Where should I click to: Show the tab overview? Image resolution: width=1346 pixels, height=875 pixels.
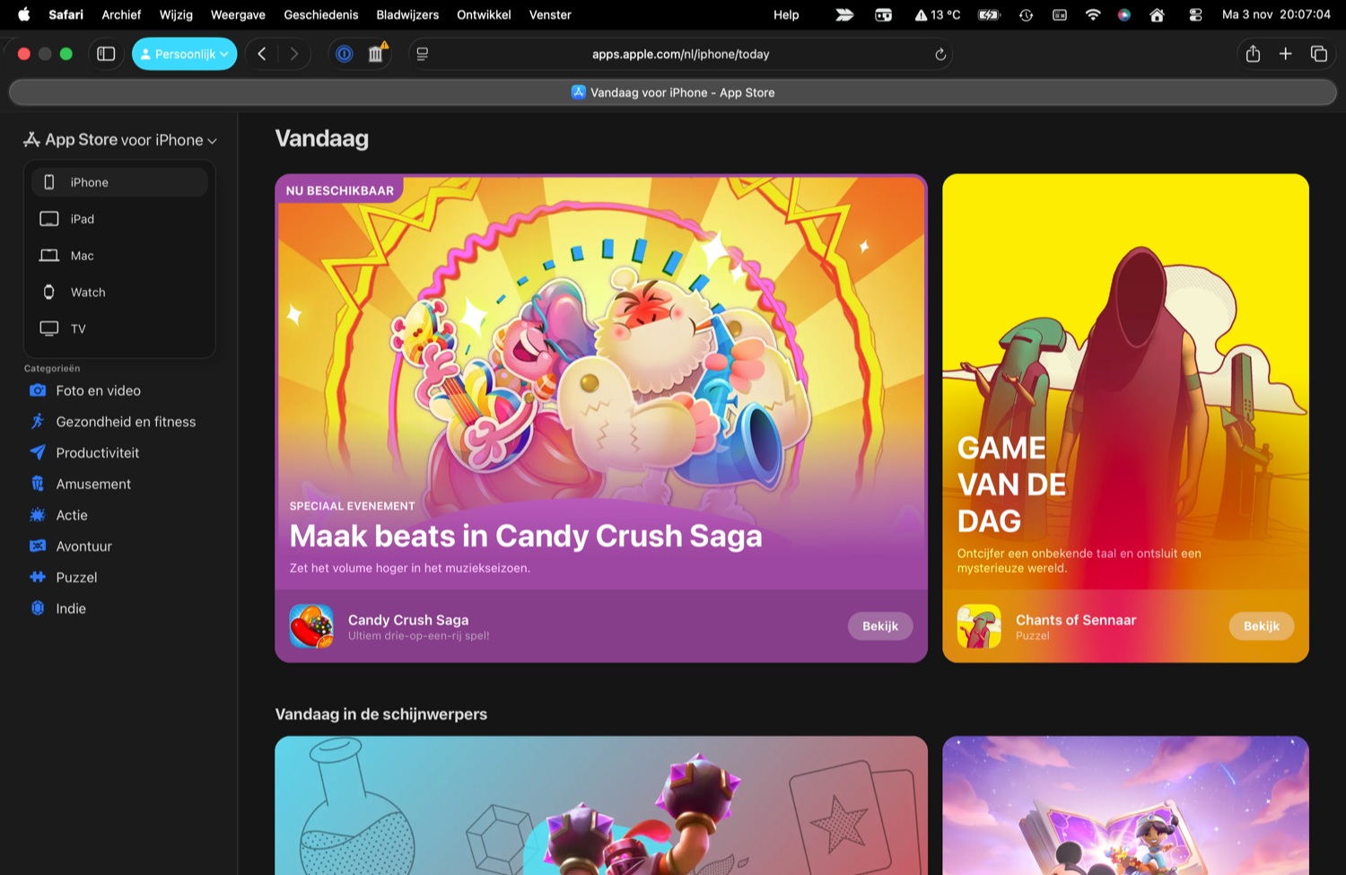tap(1318, 54)
